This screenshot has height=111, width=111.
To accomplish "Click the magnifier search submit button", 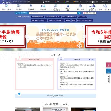I will click(x=79, y=13).
